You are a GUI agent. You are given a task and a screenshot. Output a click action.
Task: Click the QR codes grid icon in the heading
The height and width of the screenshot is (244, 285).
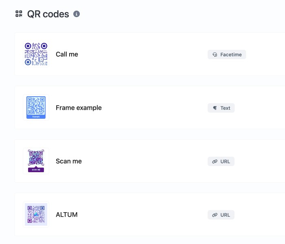pyautogui.click(x=19, y=14)
